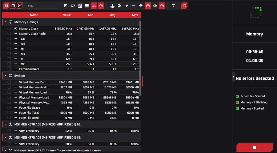Switch to the table list view mode
This screenshot has width=277, height=153.
coord(6,6)
